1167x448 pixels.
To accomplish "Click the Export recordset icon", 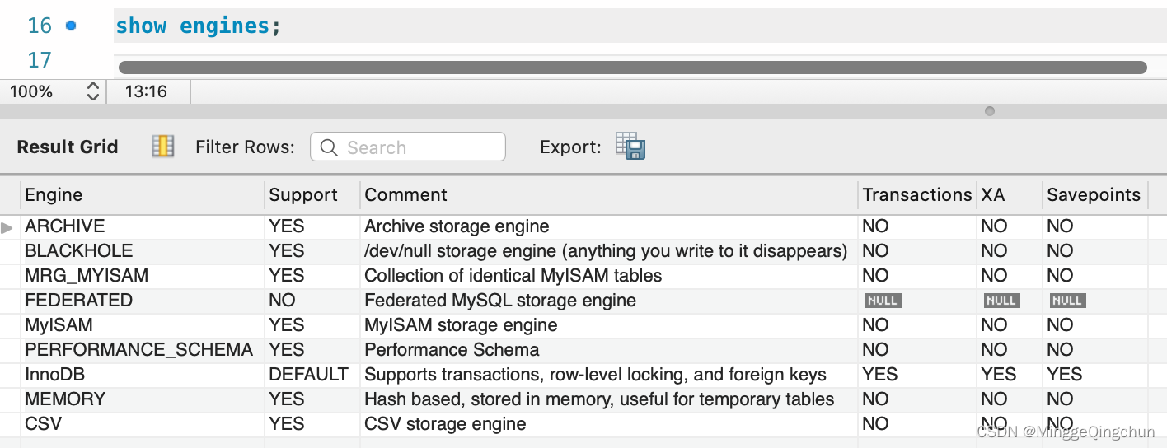I will 630,146.
